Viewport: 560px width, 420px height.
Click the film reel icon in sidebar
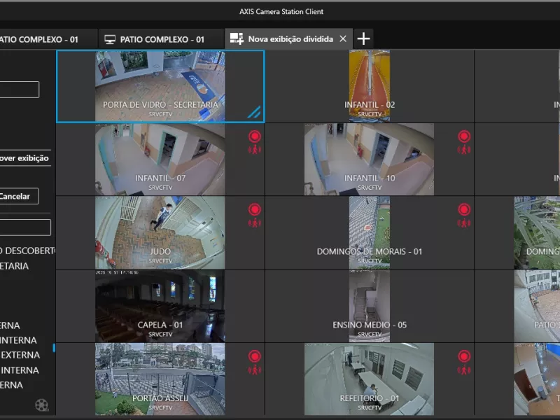42,405
